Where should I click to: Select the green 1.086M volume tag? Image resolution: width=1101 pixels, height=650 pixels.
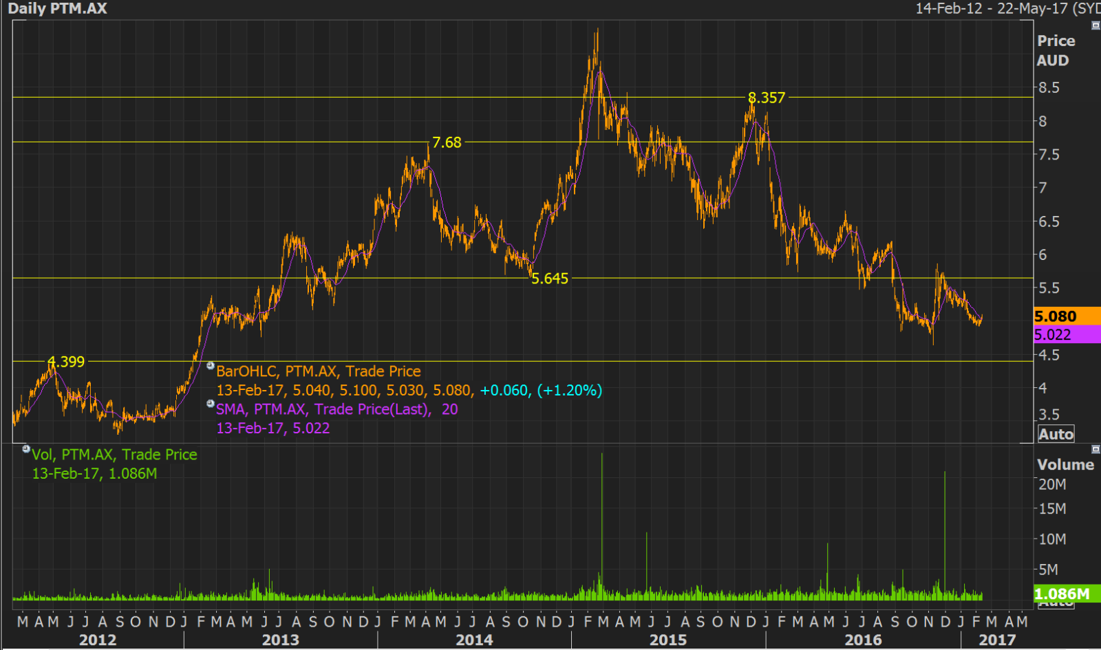[1067, 594]
